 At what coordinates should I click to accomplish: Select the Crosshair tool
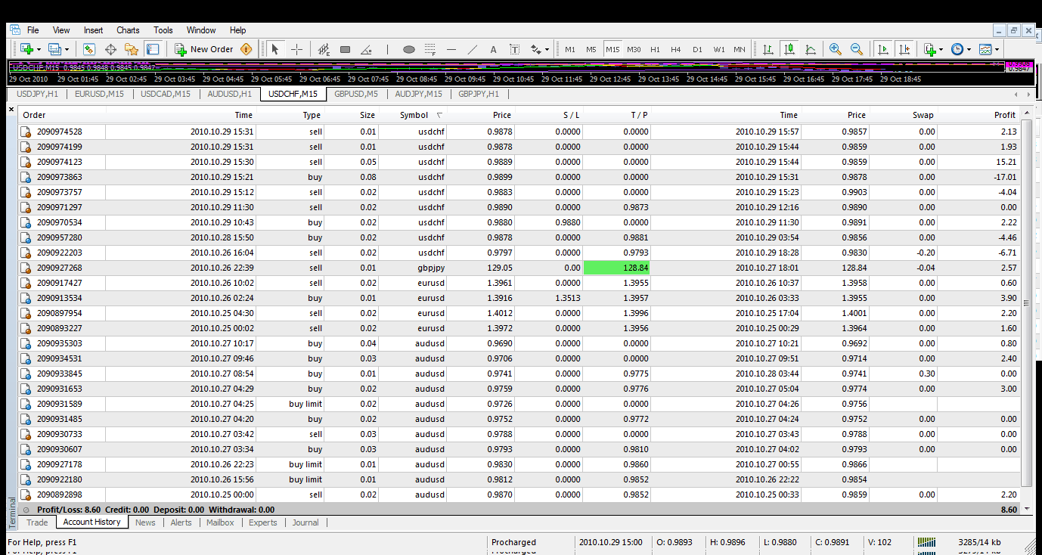pyautogui.click(x=296, y=49)
